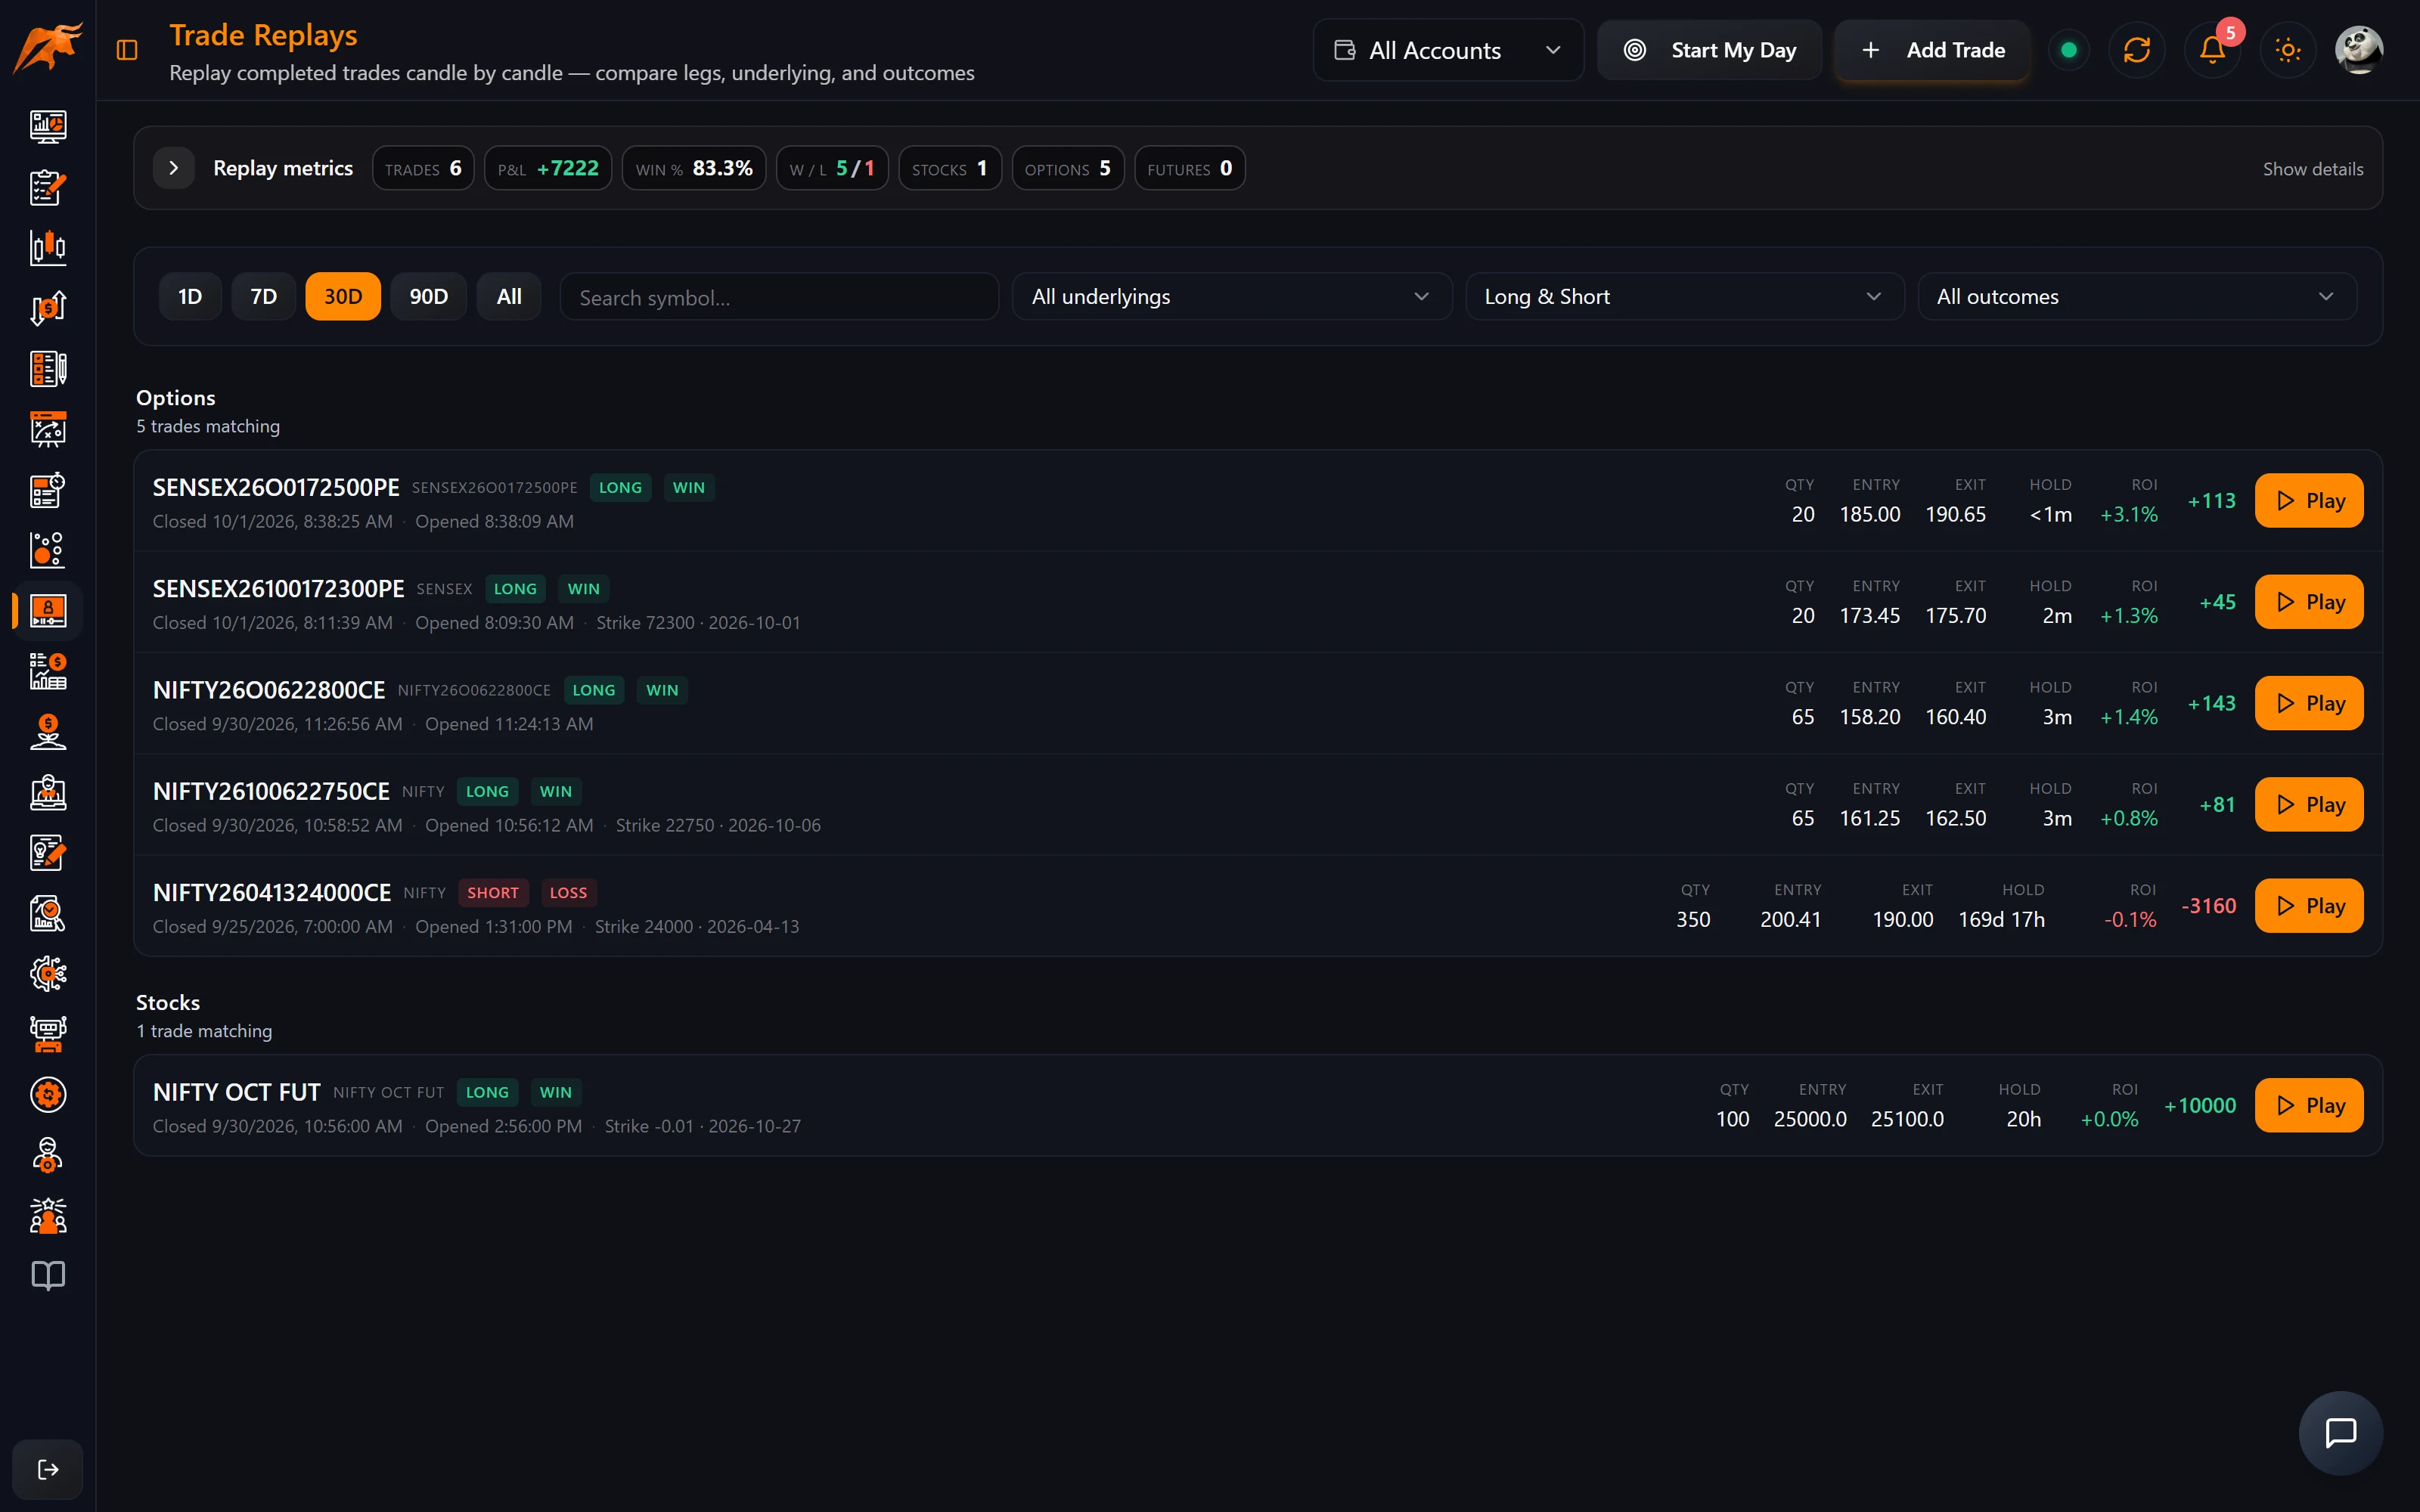Click the Add Trade button
Viewport: 2420px width, 1512px height.
(1932, 50)
